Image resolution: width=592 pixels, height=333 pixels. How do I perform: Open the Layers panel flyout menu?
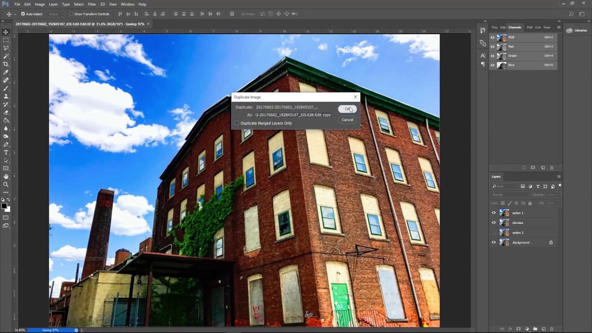point(559,176)
